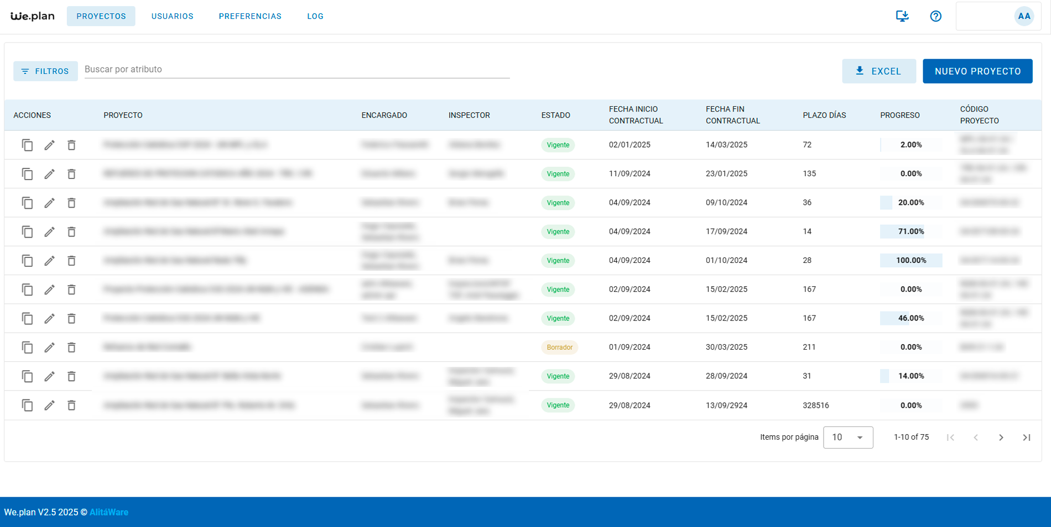Viewport: 1051px width, 527px height.
Task: Duplicate the project with 71.00% progress
Action: coord(27,232)
